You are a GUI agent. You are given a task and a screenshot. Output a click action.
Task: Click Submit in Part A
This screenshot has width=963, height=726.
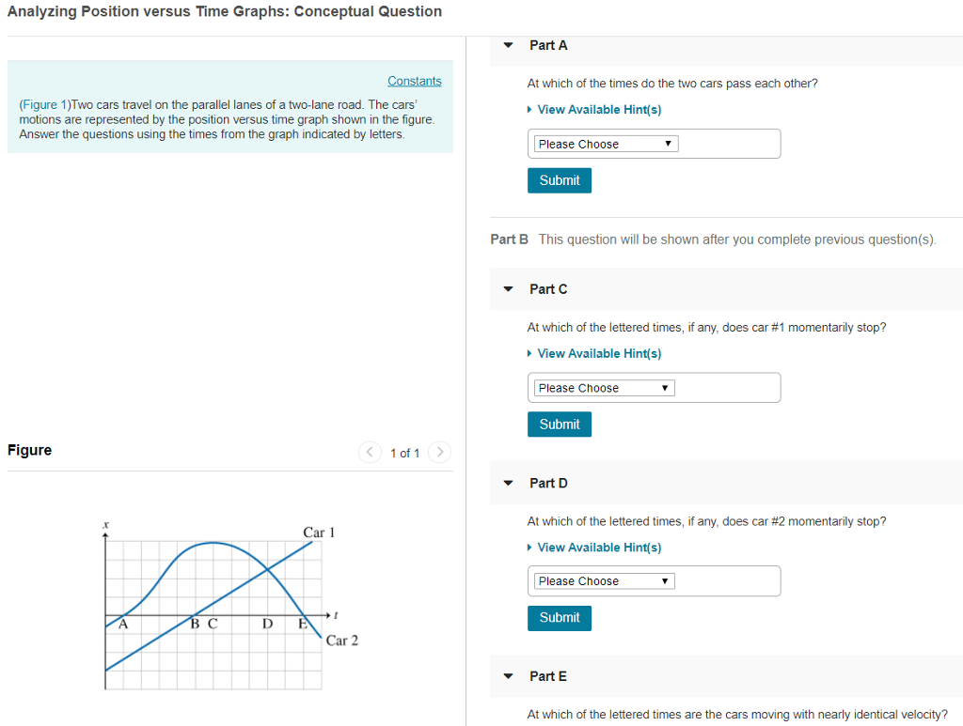tap(559, 179)
